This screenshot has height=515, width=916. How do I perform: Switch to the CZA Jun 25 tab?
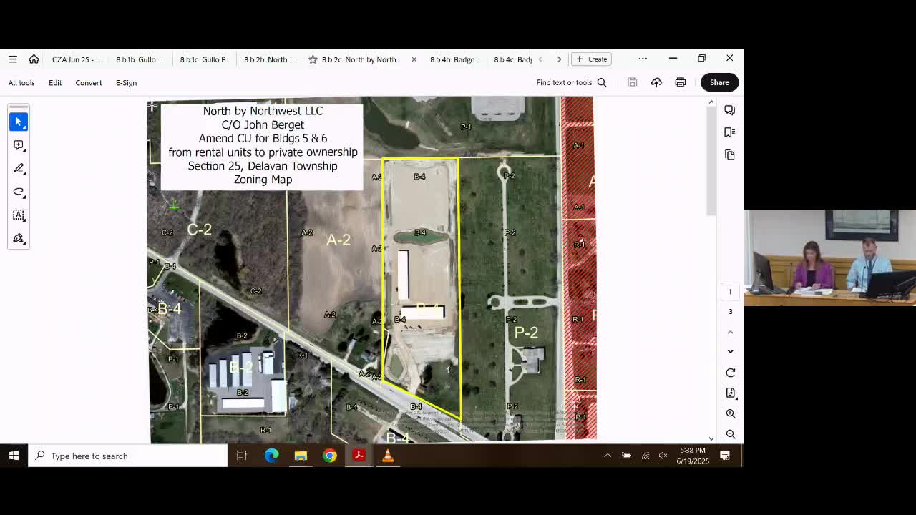click(x=76, y=59)
